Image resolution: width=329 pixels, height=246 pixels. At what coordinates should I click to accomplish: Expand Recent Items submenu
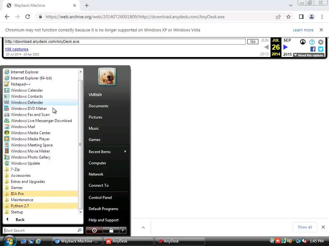point(107,152)
